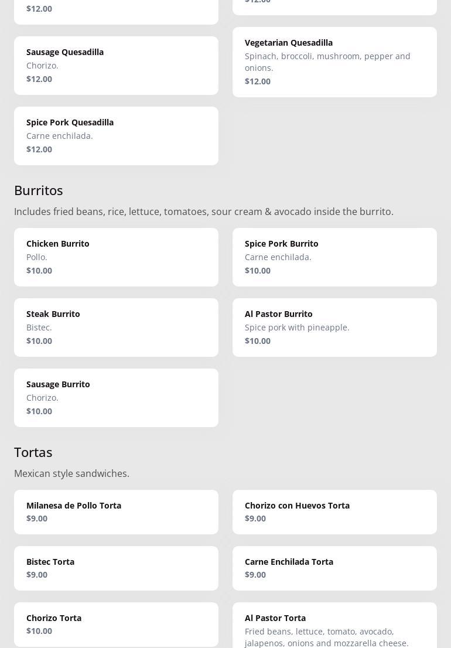
Task: Select Chorizo con Huevos Torta
Action: pos(334,512)
